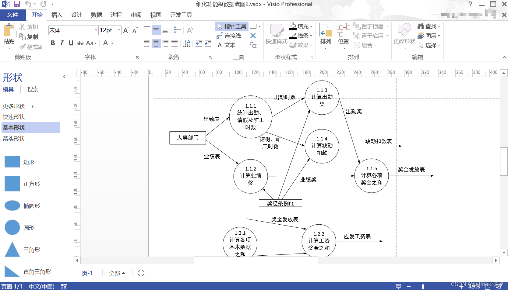The width and height of the screenshot is (508, 290).
Task: Switch to the 审阅 ribbon tab
Action: (136, 15)
